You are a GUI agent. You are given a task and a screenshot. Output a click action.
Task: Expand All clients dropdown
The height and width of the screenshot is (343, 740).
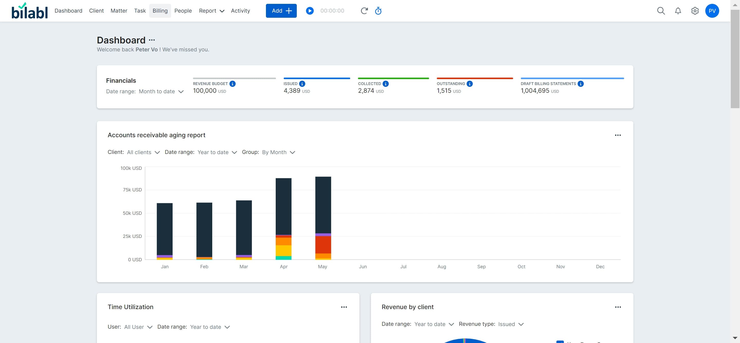pos(143,152)
